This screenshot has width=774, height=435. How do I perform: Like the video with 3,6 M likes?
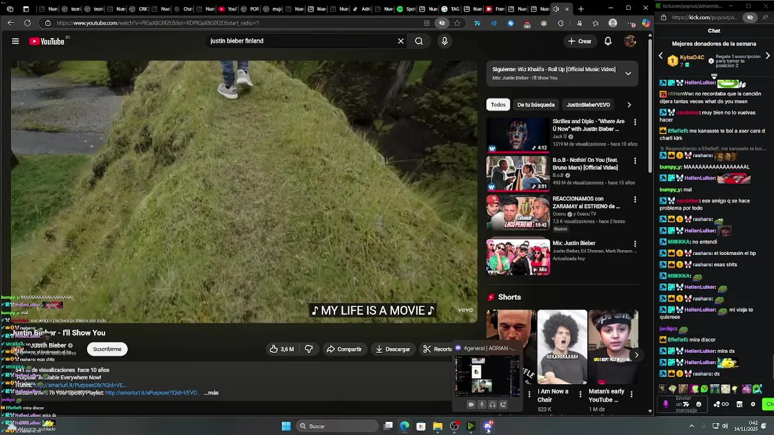tap(282, 349)
